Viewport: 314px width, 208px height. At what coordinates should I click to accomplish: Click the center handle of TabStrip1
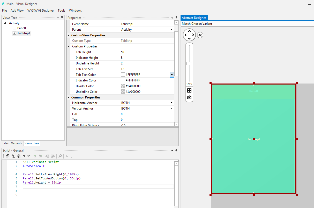pyautogui.click(x=254, y=139)
